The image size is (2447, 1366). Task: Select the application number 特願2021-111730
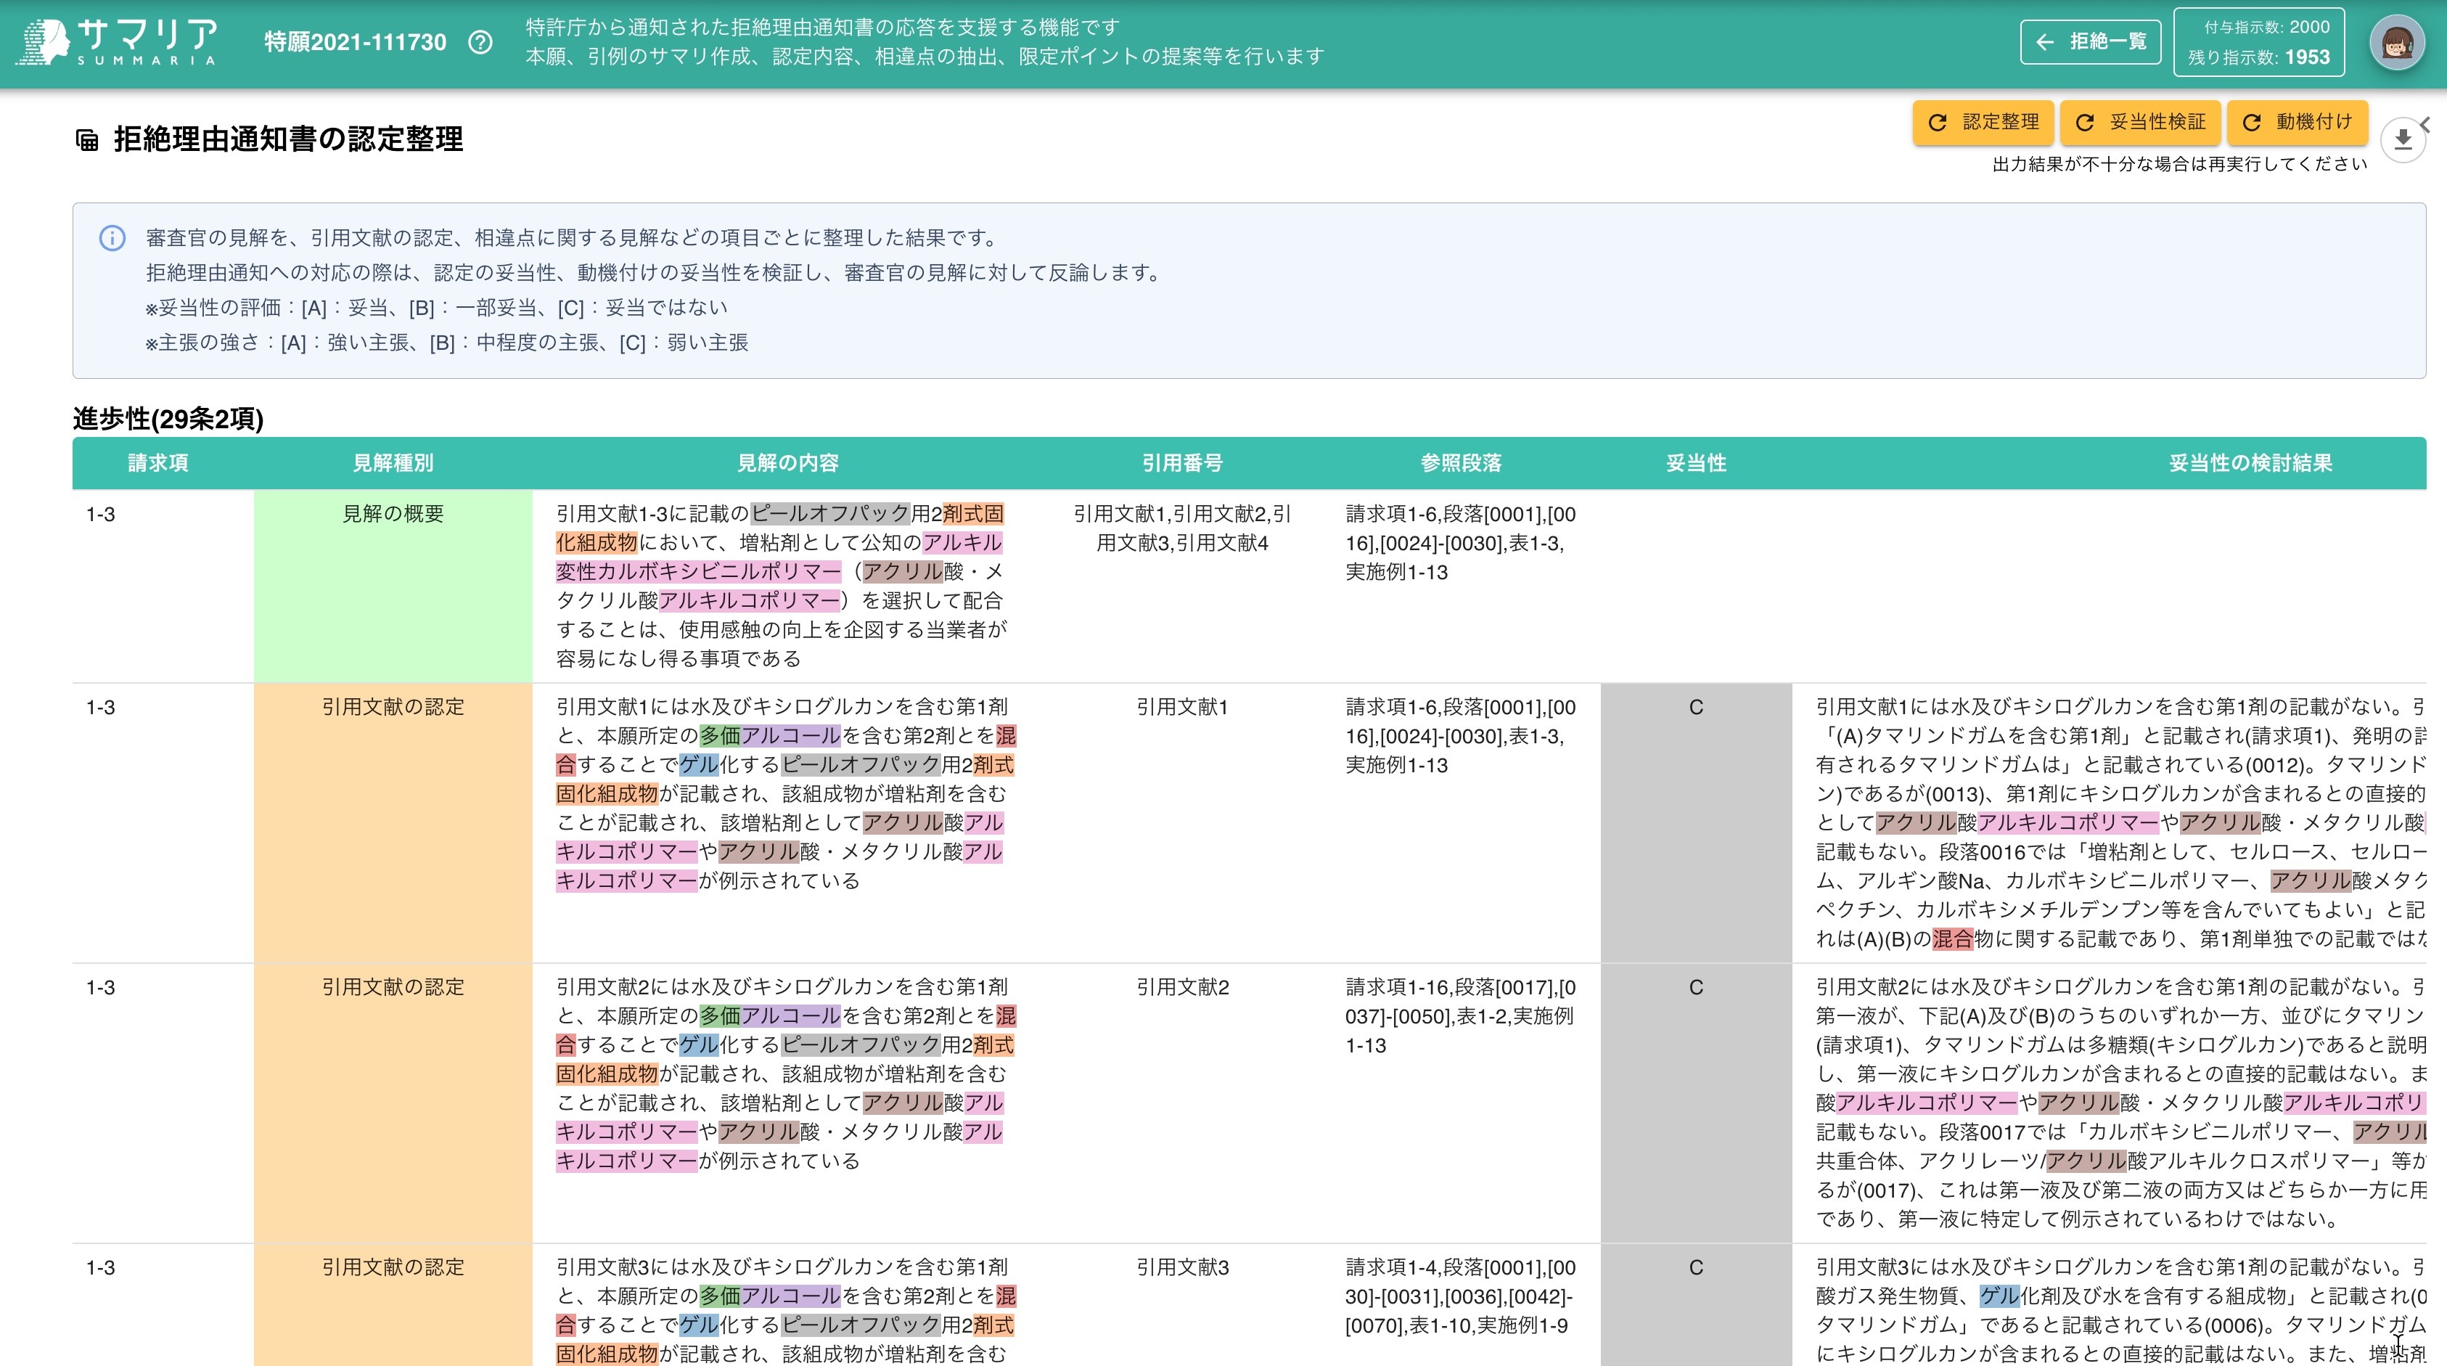tap(356, 43)
